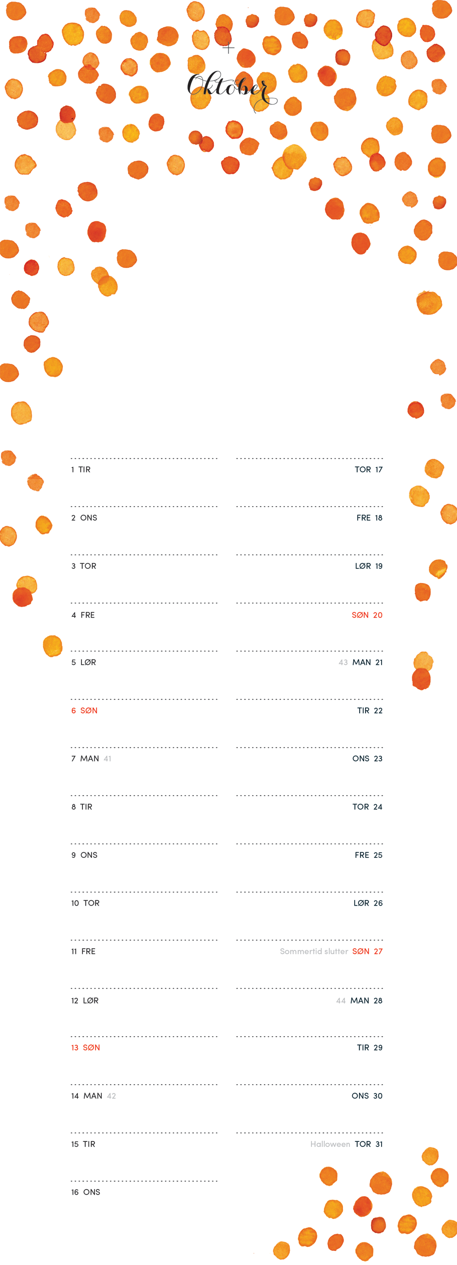Click the SØN 27 red date
Image resolution: width=457 pixels, height=1265 pixels.
tap(367, 951)
